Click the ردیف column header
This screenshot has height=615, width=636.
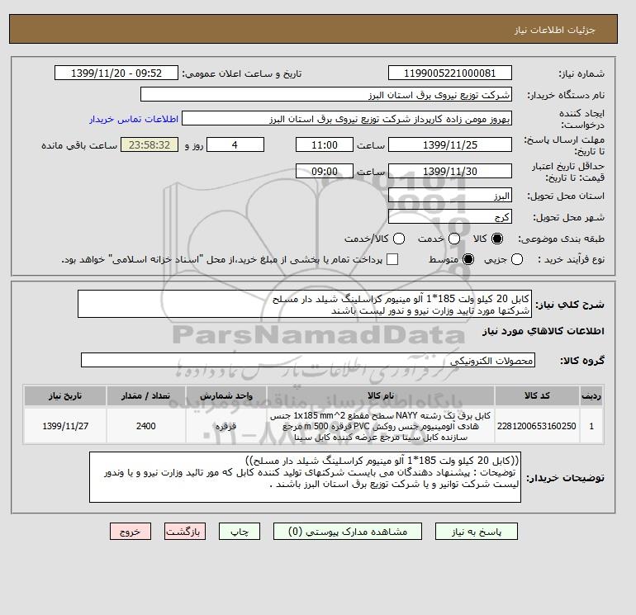click(x=591, y=395)
